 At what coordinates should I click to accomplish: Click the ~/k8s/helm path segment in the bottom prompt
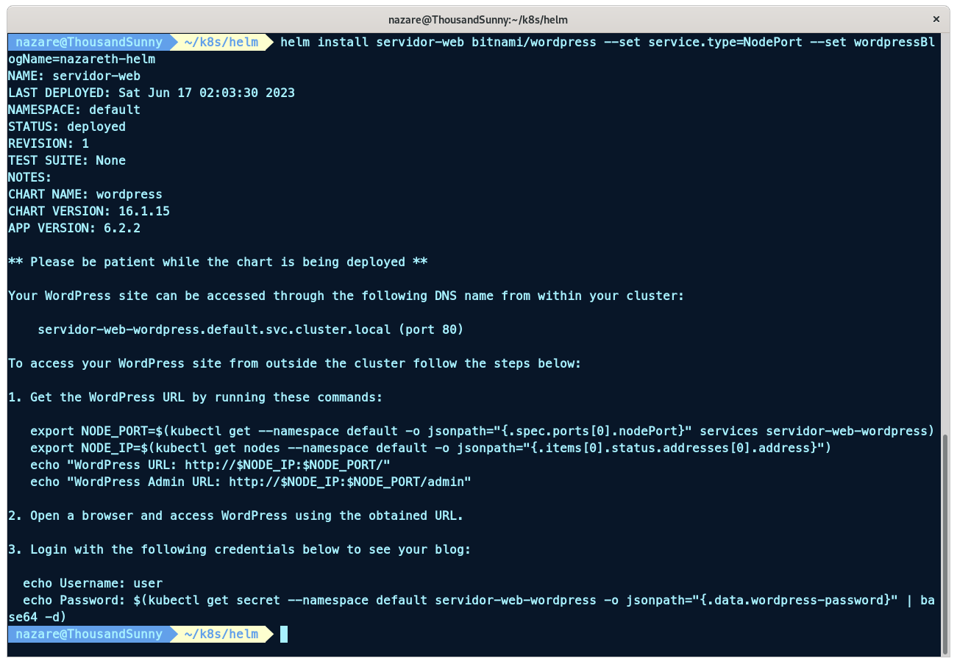[x=221, y=634]
